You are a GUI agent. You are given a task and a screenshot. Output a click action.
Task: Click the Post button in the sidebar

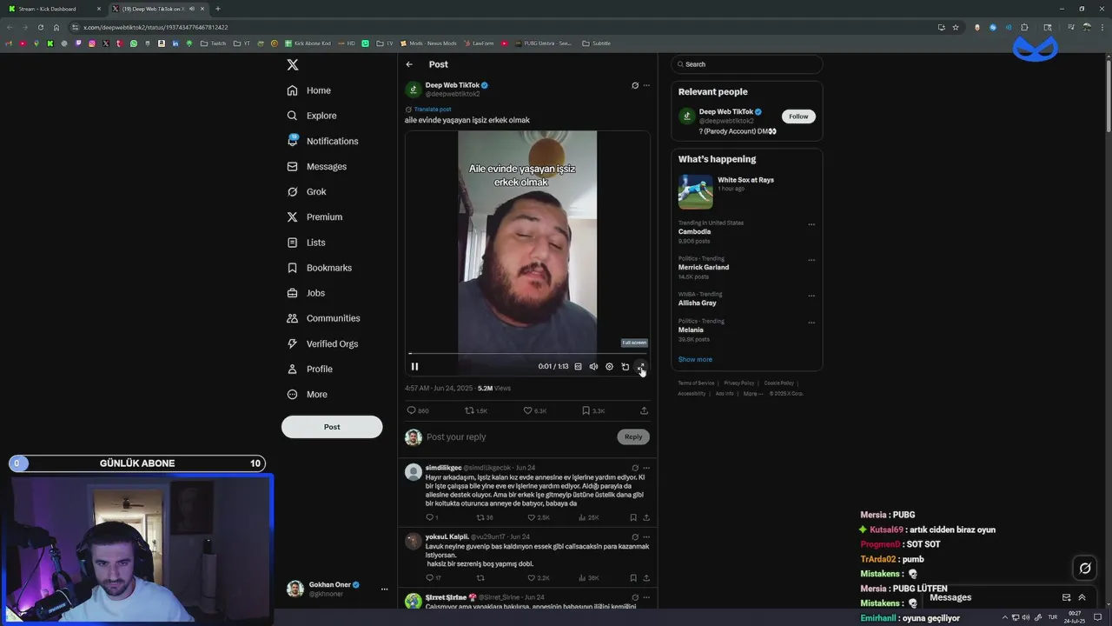pyautogui.click(x=332, y=427)
